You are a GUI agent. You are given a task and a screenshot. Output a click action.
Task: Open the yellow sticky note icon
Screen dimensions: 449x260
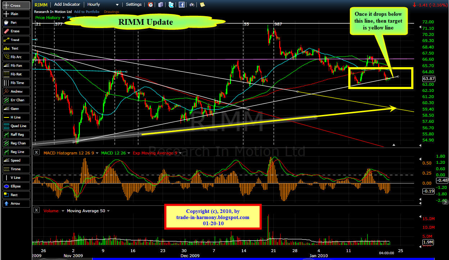click(203, 5)
